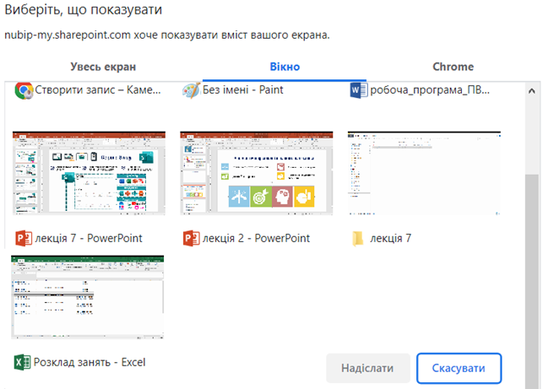Image resolution: width=543 pixels, height=389 pixels.
Task: Click the Excel icon beside Розклад занять
Action: click(x=22, y=362)
